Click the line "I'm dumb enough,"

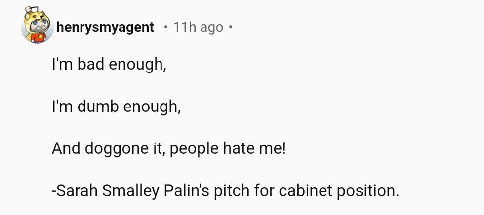[116, 106]
